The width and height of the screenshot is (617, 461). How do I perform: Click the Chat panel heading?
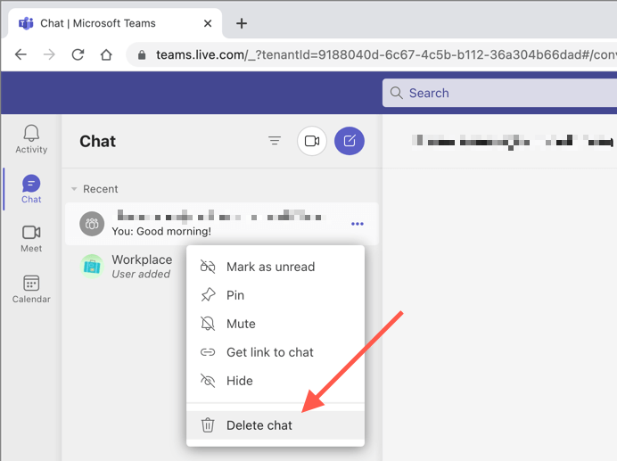pos(97,141)
